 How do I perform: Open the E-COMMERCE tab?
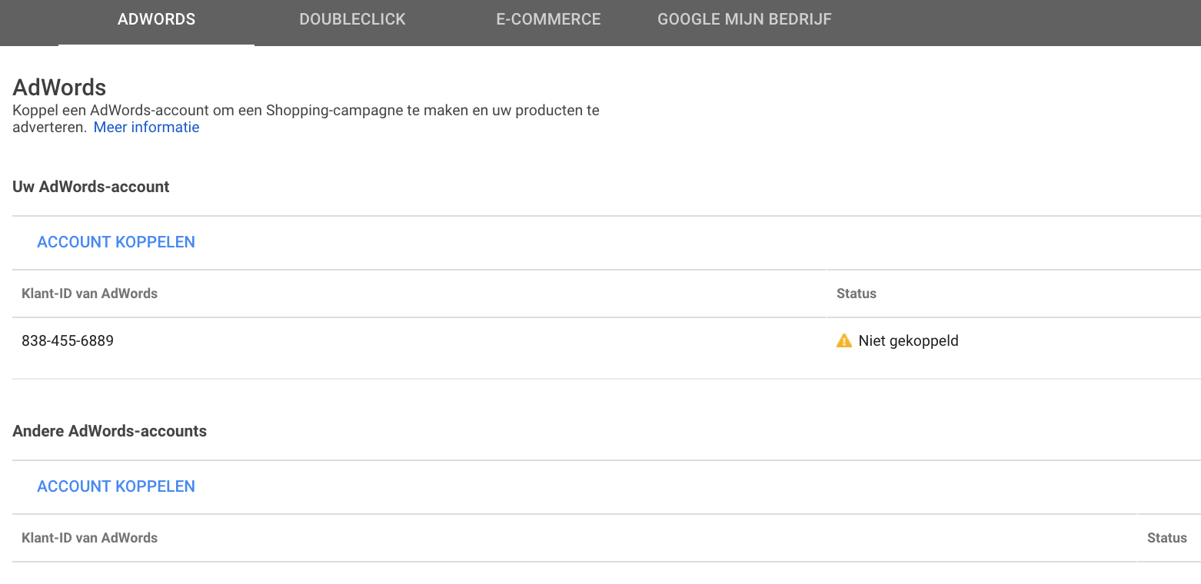coord(548,19)
